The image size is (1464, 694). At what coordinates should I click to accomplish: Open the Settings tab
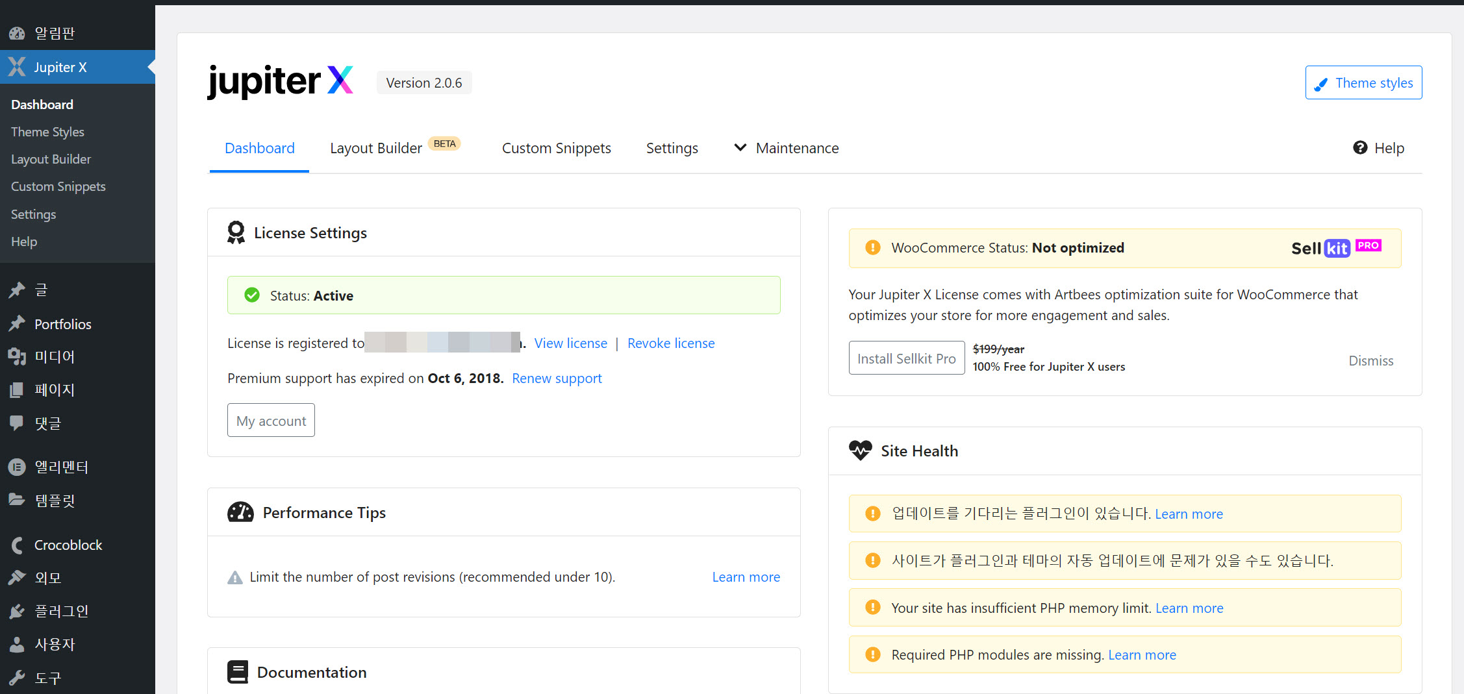click(672, 147)
